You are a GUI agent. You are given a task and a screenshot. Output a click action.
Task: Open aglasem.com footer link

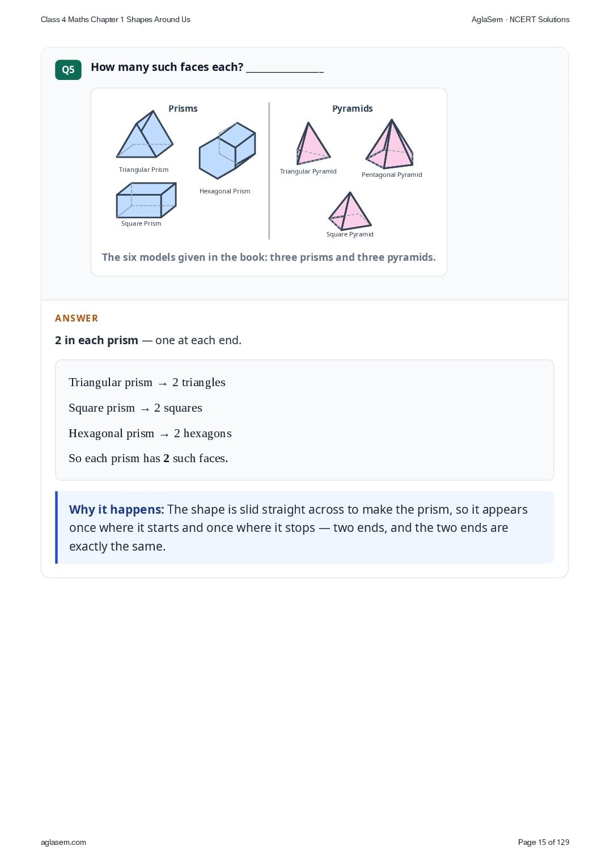pyautogui.click(x=63, y=842)
